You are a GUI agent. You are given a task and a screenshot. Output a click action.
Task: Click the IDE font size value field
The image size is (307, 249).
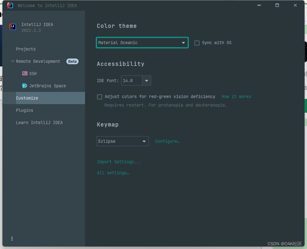click(132, 81)
